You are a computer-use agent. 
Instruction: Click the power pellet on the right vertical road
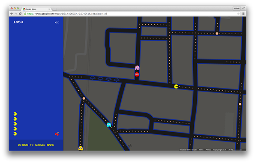240,104
